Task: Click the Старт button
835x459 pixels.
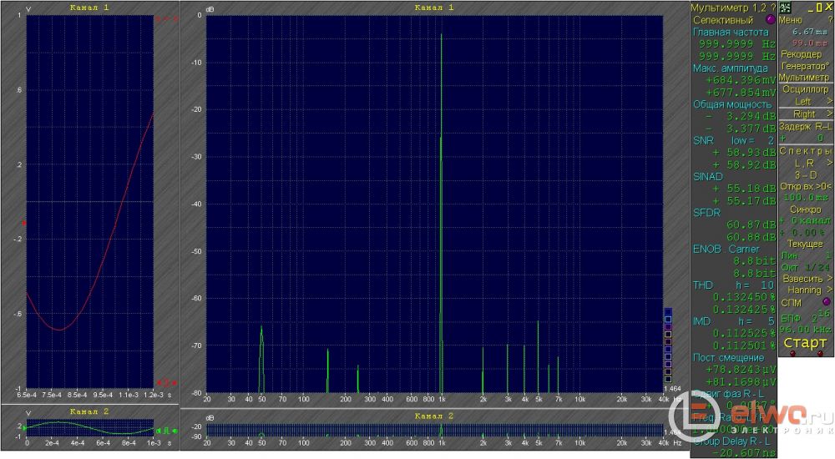Action: [805, 343]
